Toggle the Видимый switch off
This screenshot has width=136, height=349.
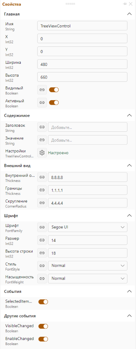click(54, 90)
